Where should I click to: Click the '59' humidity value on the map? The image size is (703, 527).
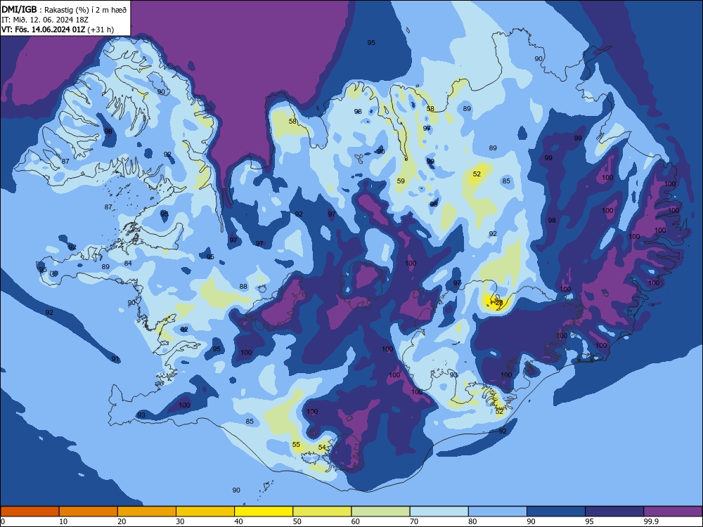(401, 181)
